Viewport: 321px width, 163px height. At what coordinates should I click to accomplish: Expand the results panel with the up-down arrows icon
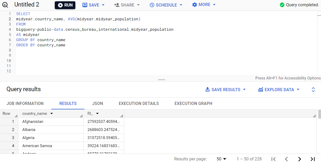pos(313,90)
